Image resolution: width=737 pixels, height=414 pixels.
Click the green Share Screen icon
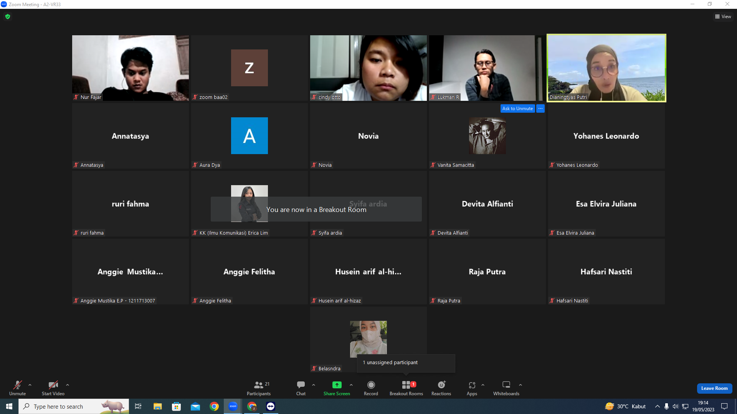click(x=337, y=385)
